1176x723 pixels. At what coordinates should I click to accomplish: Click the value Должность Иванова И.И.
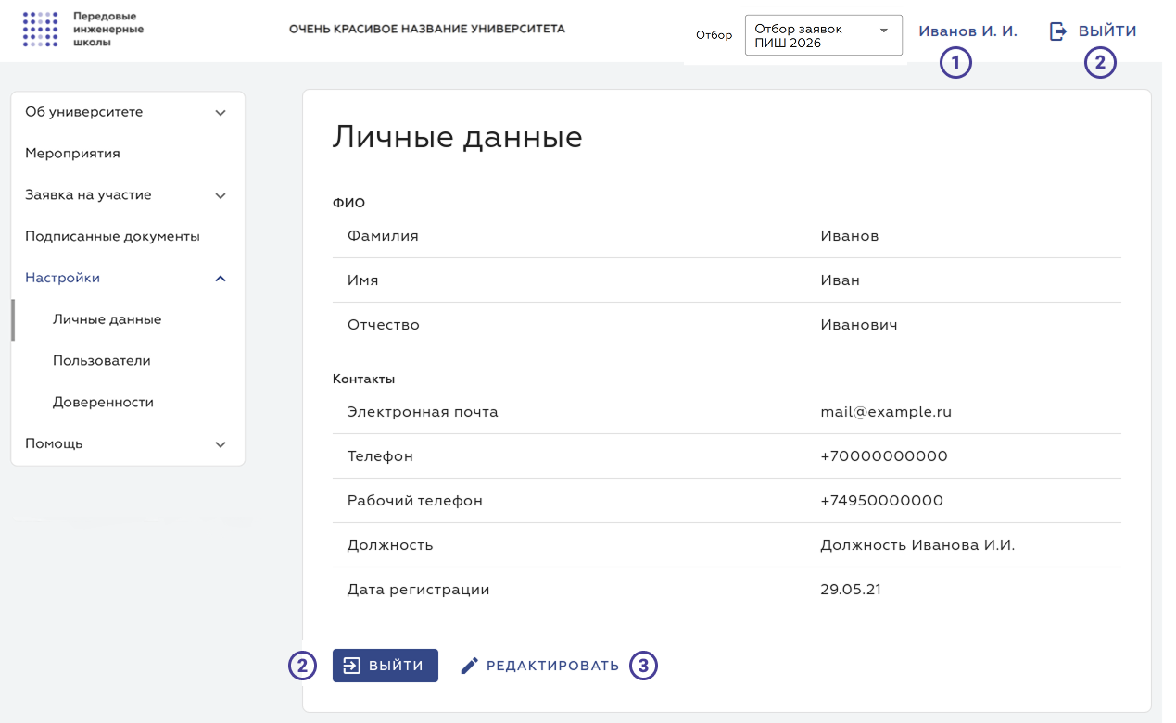917,545
